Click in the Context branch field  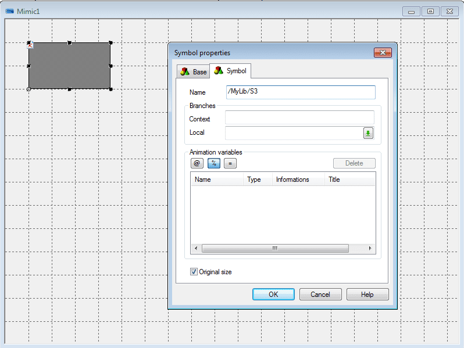(299, 119)
